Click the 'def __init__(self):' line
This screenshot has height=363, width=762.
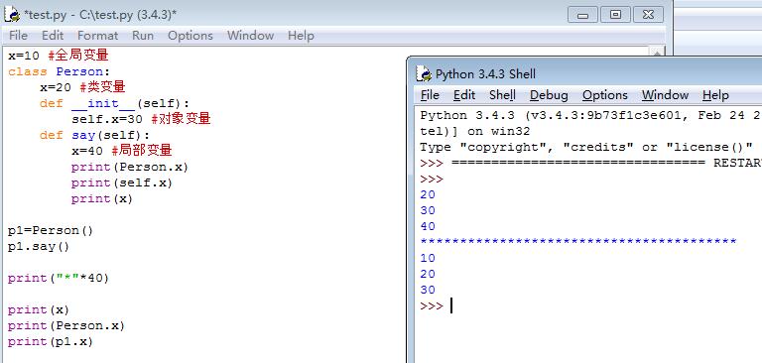tap(114, 103)
